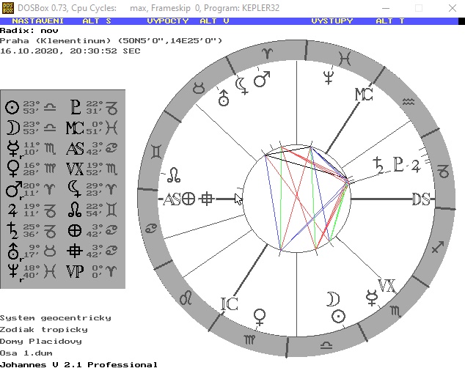Click the MC label in the chart wheel

tap(364, 95)
